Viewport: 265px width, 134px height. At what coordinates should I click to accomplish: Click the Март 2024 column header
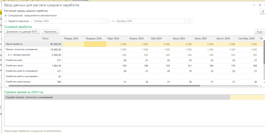117,38
